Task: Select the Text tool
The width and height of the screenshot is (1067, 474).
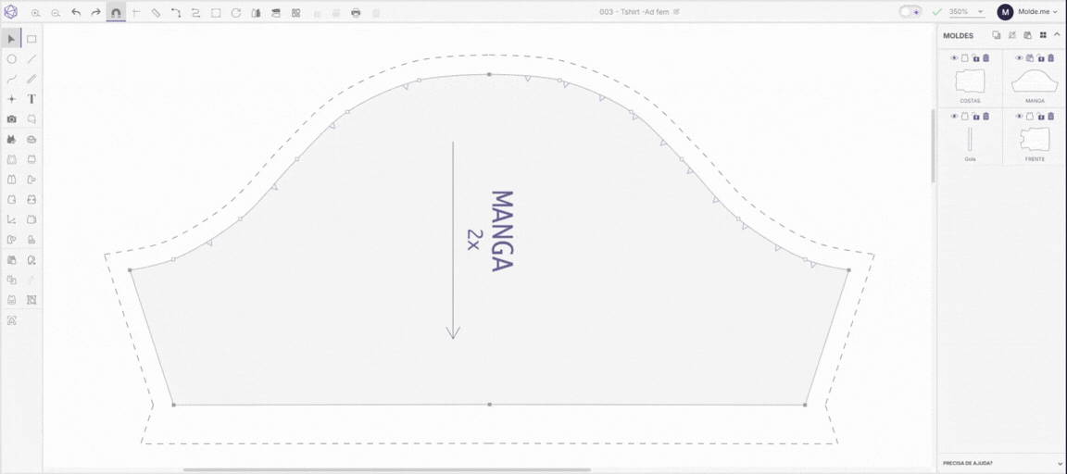Action: [31, 99]
